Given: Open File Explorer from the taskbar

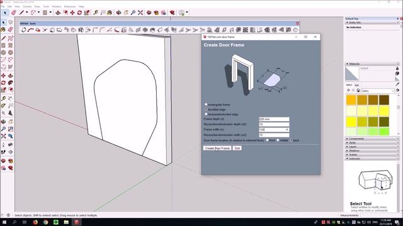Looking at the screenshot, I should pos(66,222).
